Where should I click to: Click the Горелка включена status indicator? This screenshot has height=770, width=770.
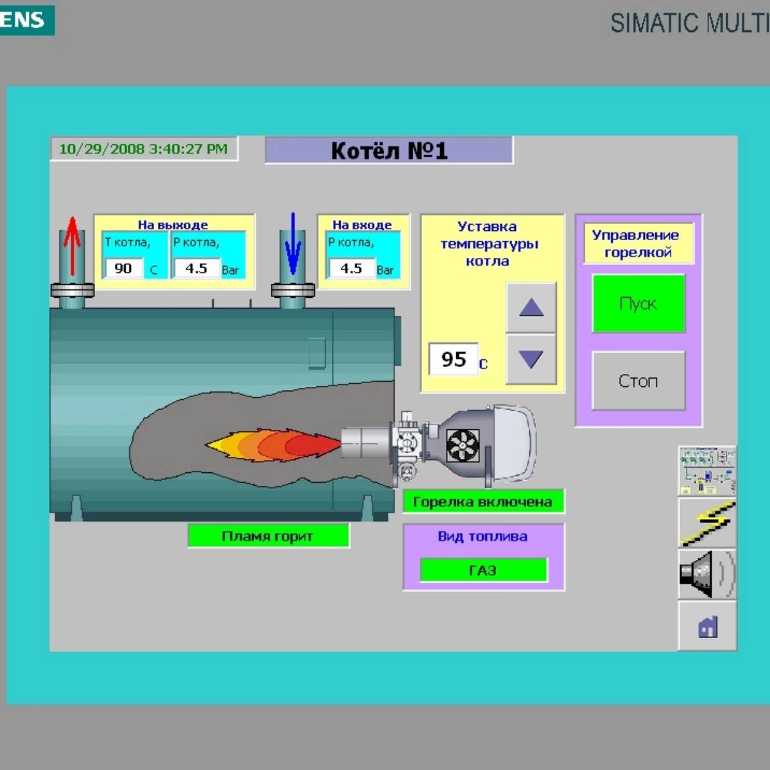tap(483, 502)
